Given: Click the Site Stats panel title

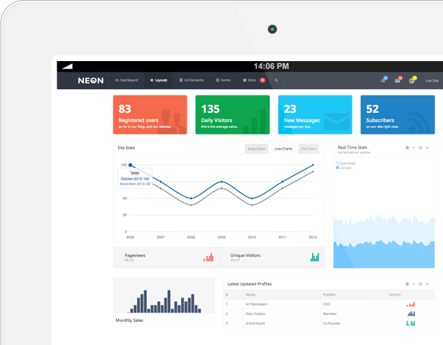Looking at the screenshot, I should [126, 148].
